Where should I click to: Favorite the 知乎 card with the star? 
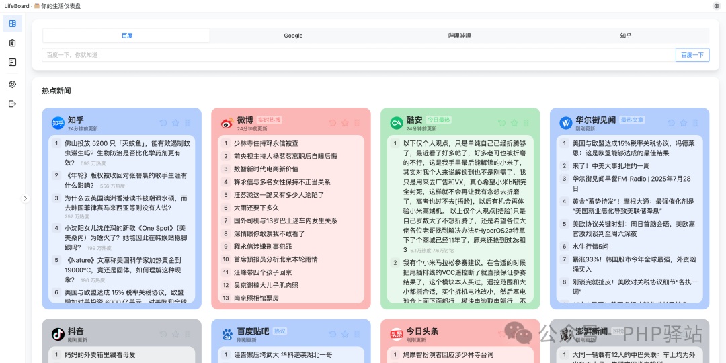(175, 123)
